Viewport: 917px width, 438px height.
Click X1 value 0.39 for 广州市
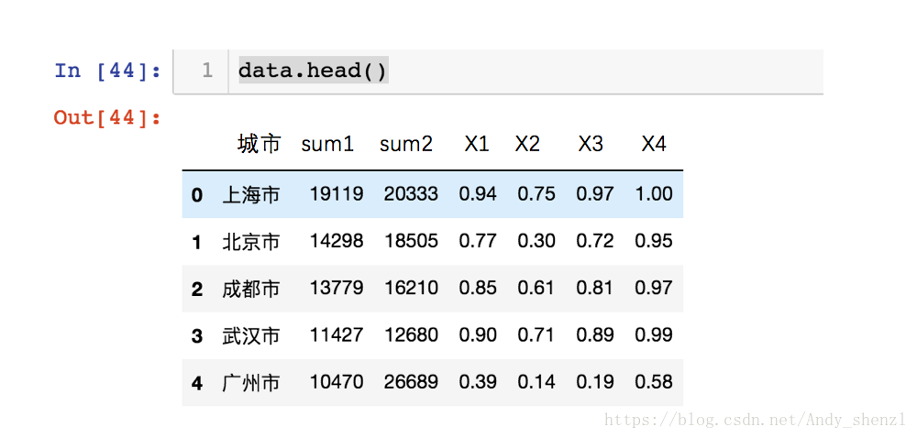pyautogui.click(x=478, y=382)
